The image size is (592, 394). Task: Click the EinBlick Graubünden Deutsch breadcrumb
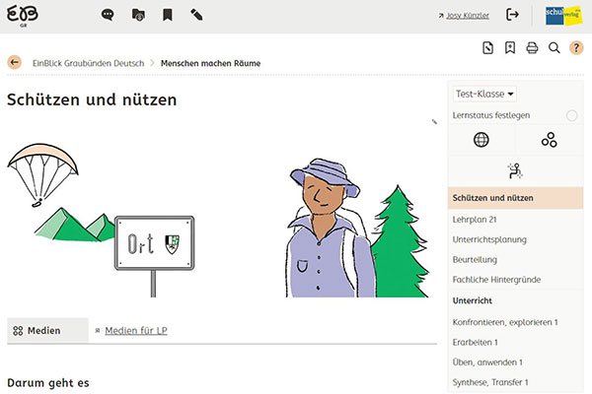[87, 62]
